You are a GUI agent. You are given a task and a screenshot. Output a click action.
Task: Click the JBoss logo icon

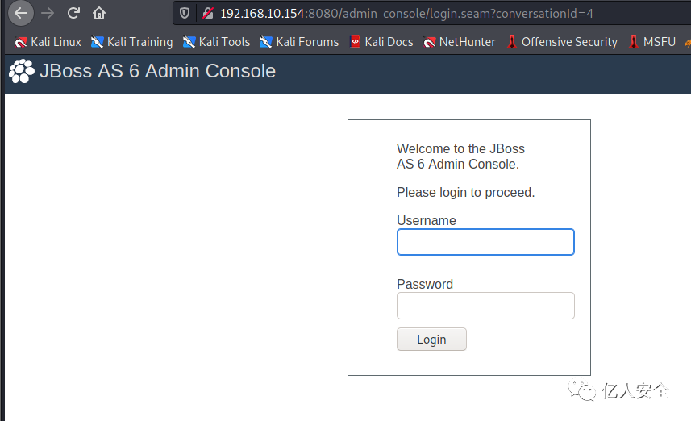click(x=22, y=72)
